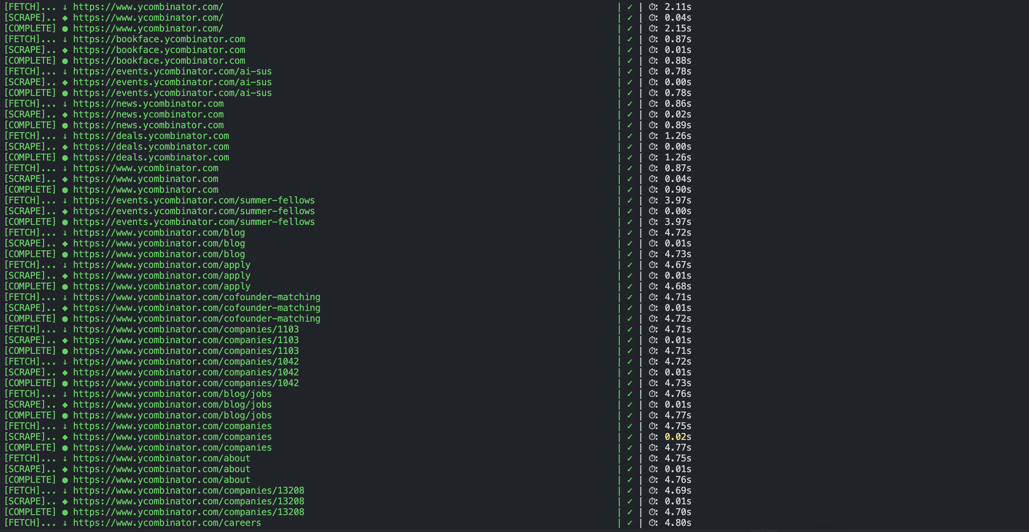
Task: Click the checkmark in the SCRAPE companies/13208 row
Action: (x=630, y=502)
